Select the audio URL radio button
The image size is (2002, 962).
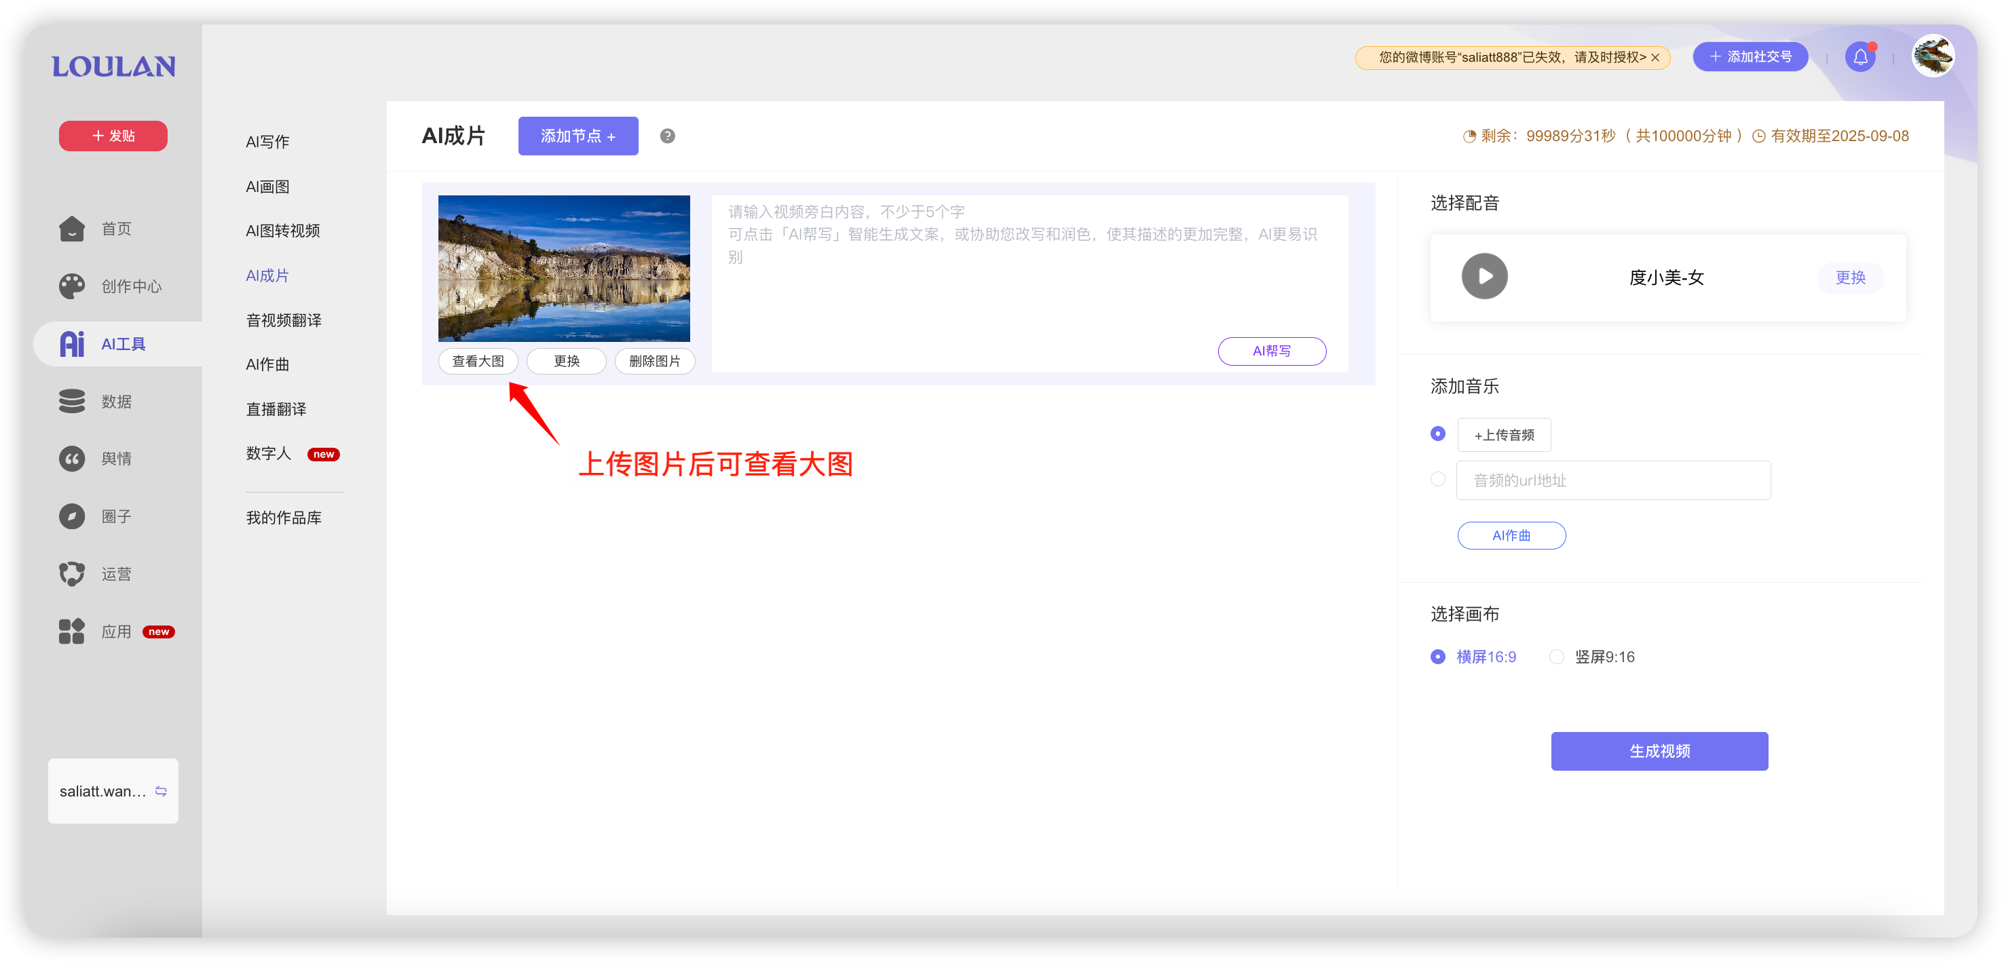(1438, 480)
